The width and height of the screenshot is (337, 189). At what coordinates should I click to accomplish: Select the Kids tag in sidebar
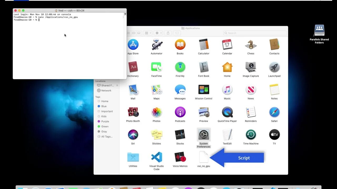102,116
